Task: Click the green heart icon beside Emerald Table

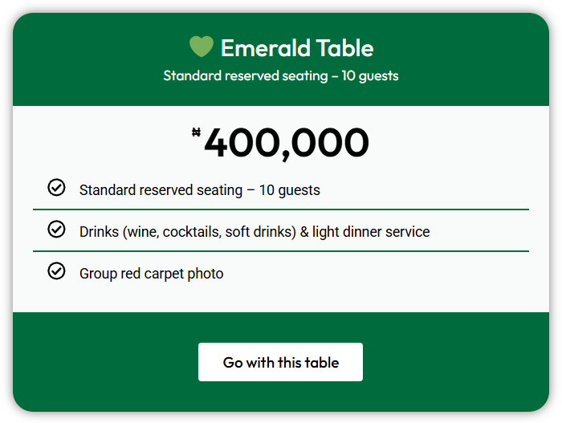Action: pos(201,47)
